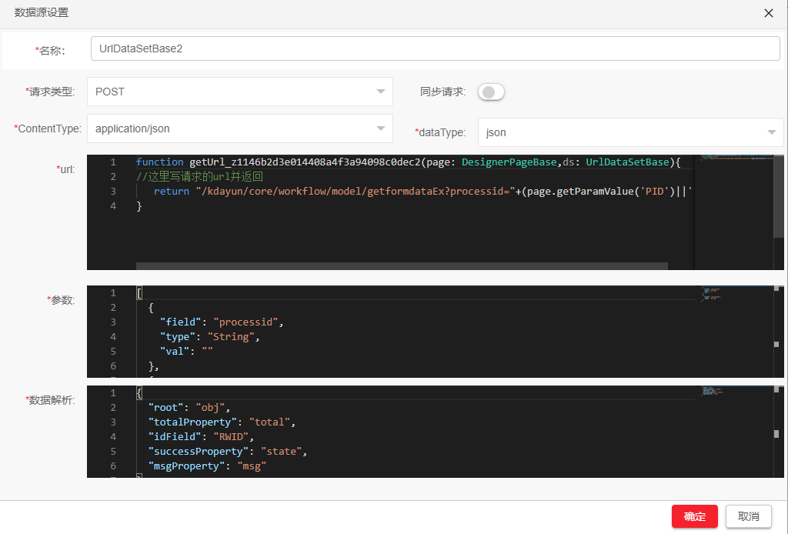Click the Chinese comment line in url editor
This screenshot has width=788, height=534.
[200, 177]
